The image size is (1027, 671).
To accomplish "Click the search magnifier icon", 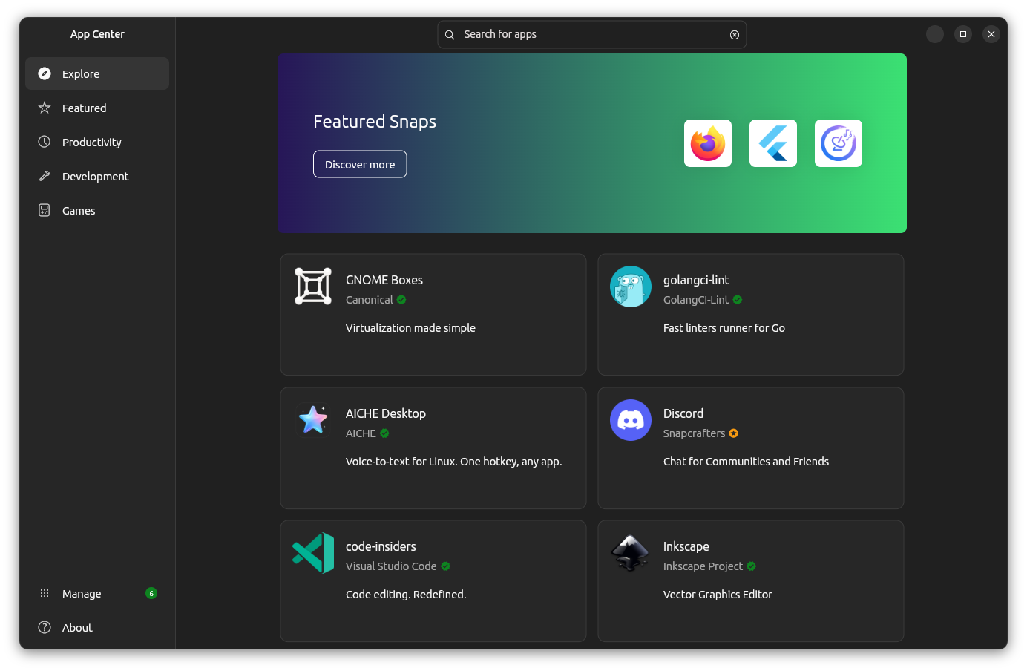I will pyautogui.click(x=450, y=35).
